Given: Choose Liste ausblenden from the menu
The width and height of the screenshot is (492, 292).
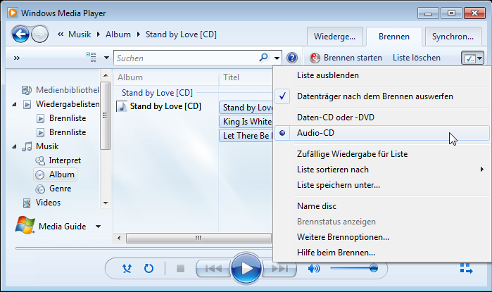Looking at the screenshot, I should pos(382,75).
